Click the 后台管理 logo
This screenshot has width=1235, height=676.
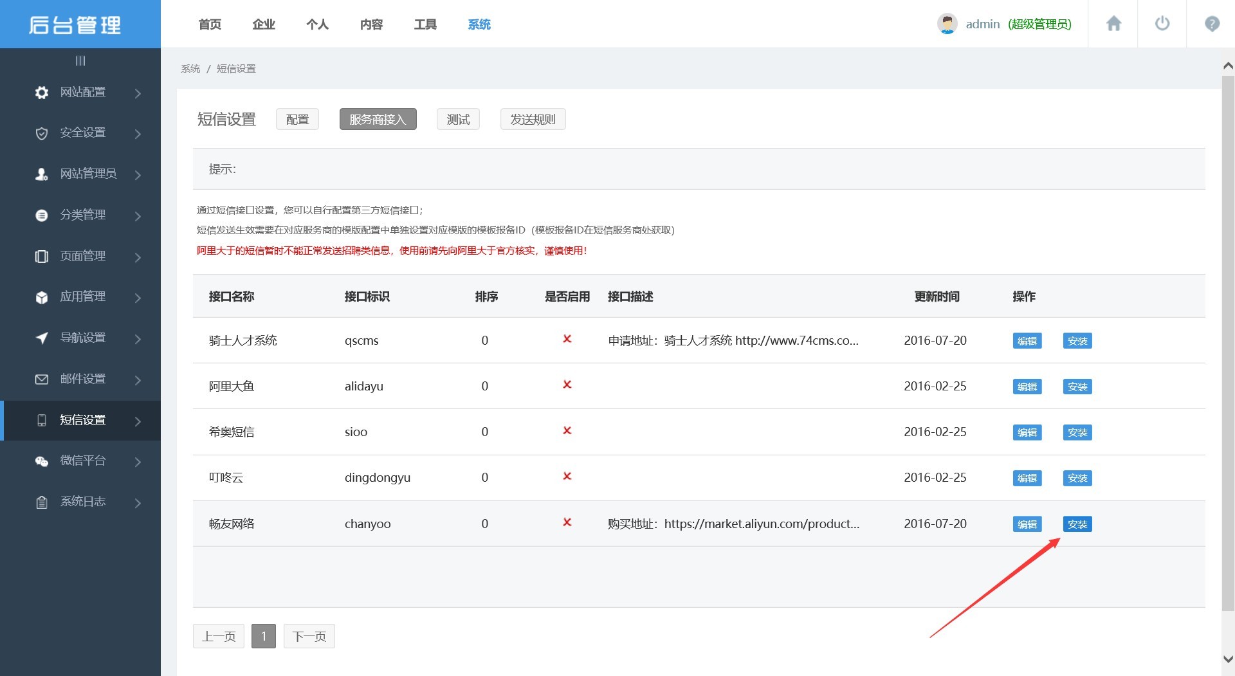tap(75, 24)
